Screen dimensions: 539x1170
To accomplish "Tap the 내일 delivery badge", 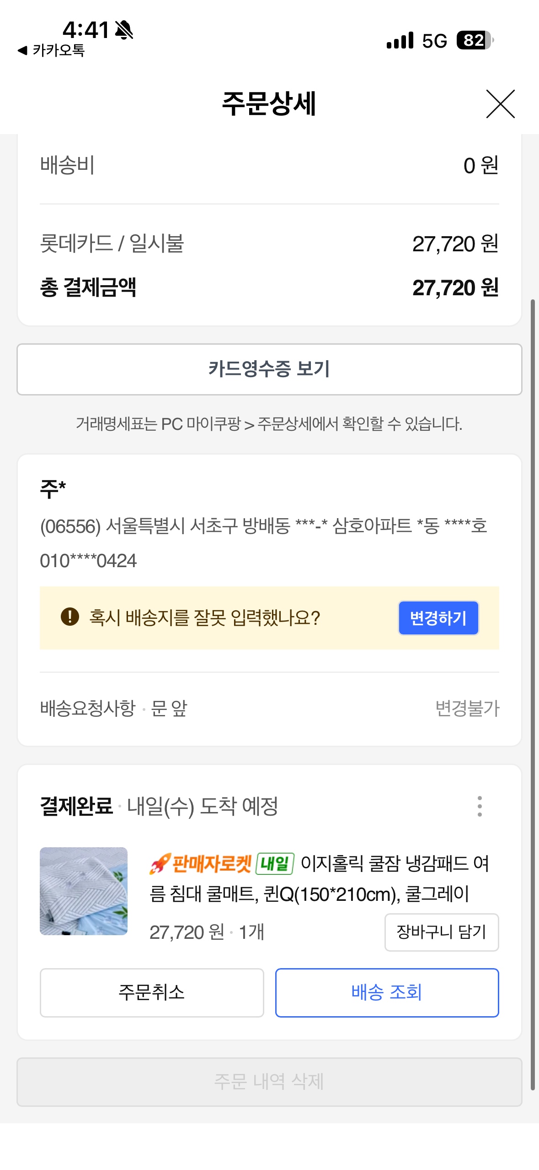I will [x=275, y=864].
